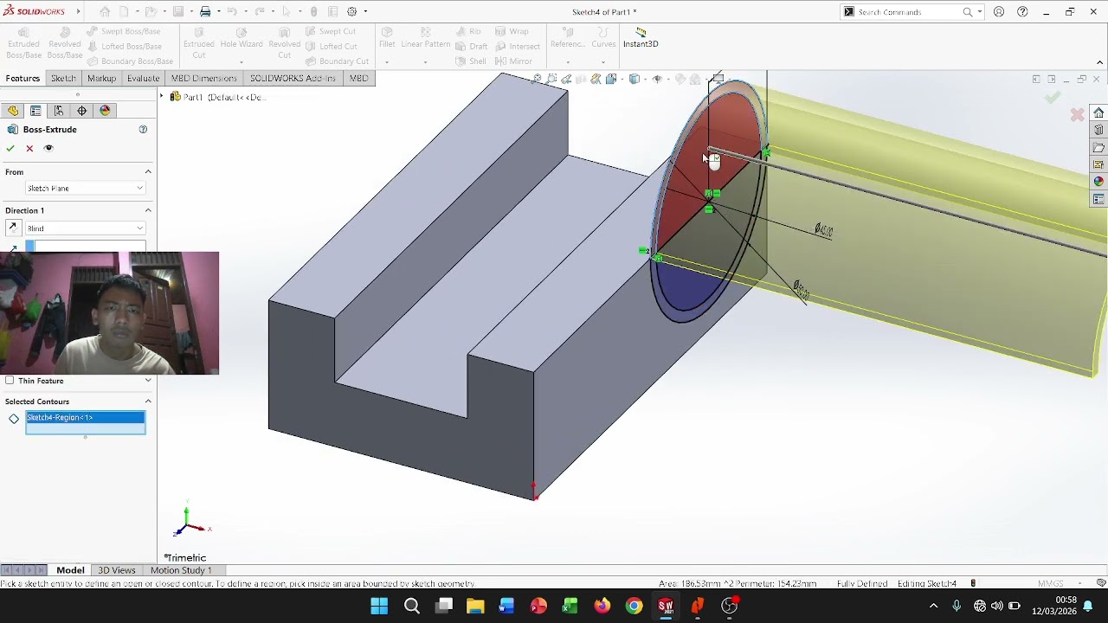Toggle the detailed preview eye icon
Screen dimensions: 1108x623
[x=48, y=148]
